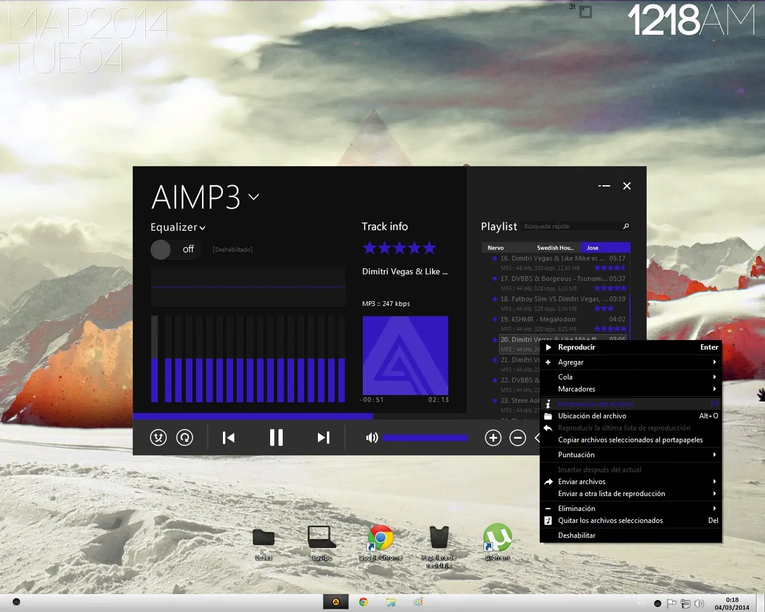Screen dimensions: 765x612
Task: Expand the Equalizer dropdown chevron
Action: tap(202, 228)
